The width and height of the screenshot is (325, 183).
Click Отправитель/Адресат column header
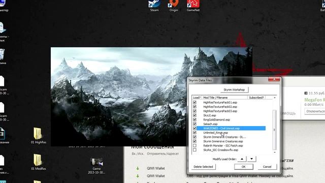tap(162, 154)
